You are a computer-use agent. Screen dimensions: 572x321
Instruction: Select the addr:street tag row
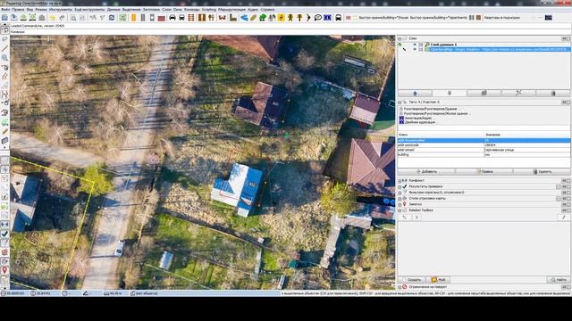tap(484, 150)
